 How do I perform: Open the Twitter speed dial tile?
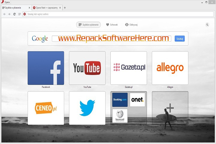(87, 108)
